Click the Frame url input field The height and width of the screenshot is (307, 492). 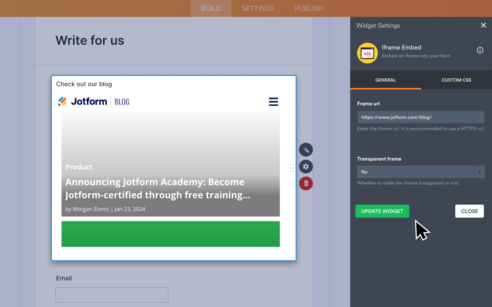click(x=421, y=117)
